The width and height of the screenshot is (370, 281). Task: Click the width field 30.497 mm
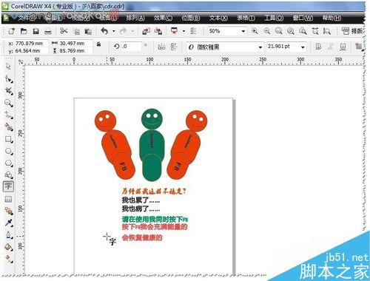coord(75,44)
